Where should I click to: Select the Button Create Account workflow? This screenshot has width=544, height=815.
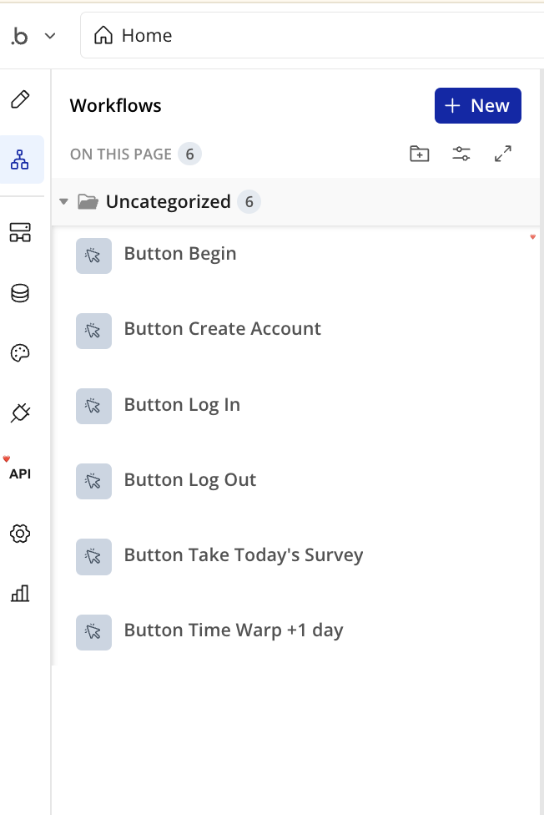[x=296, y=330]
